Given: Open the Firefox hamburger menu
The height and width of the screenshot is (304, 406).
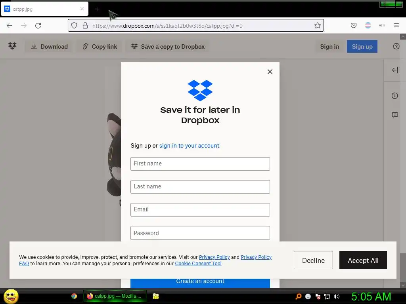Looking at the screenshot, I should tap(396, 25).
